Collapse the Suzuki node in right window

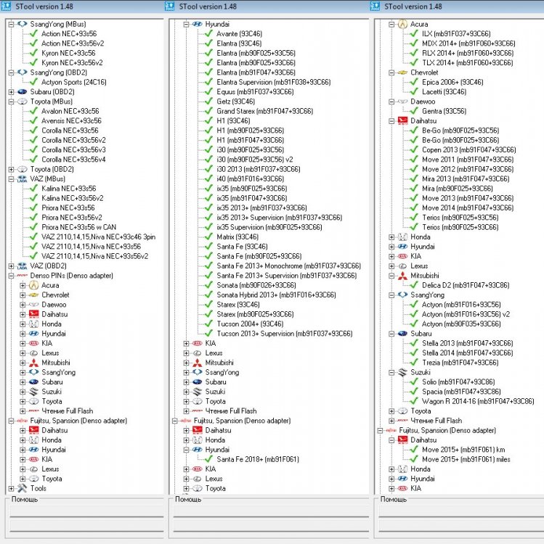point(391,372)
